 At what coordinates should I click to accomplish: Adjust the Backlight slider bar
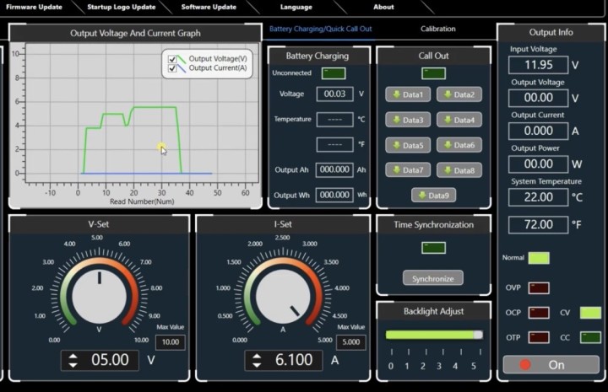(x=433, y=335)
